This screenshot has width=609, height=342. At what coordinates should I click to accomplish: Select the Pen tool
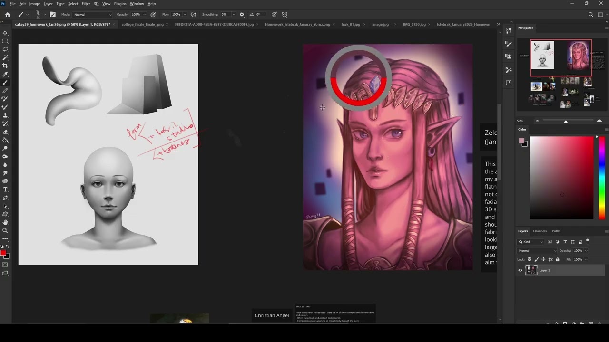pyautogui.click(x=5, y=198)
